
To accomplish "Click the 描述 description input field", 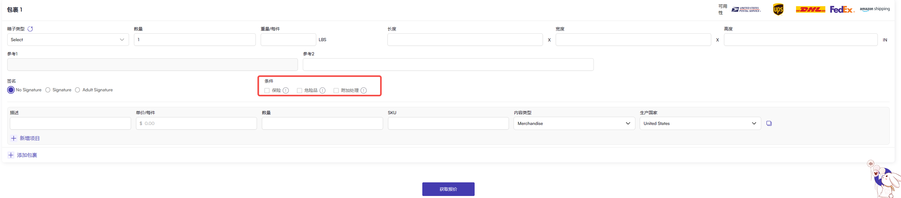I will point(70,123).
